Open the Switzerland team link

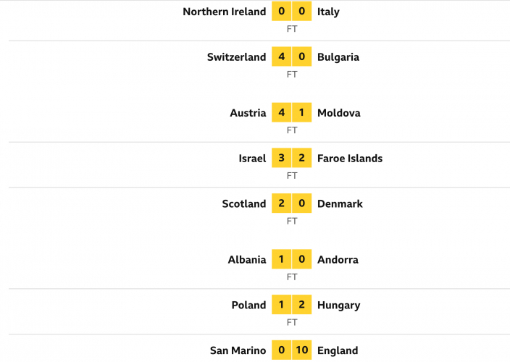(x=236, y=57)
